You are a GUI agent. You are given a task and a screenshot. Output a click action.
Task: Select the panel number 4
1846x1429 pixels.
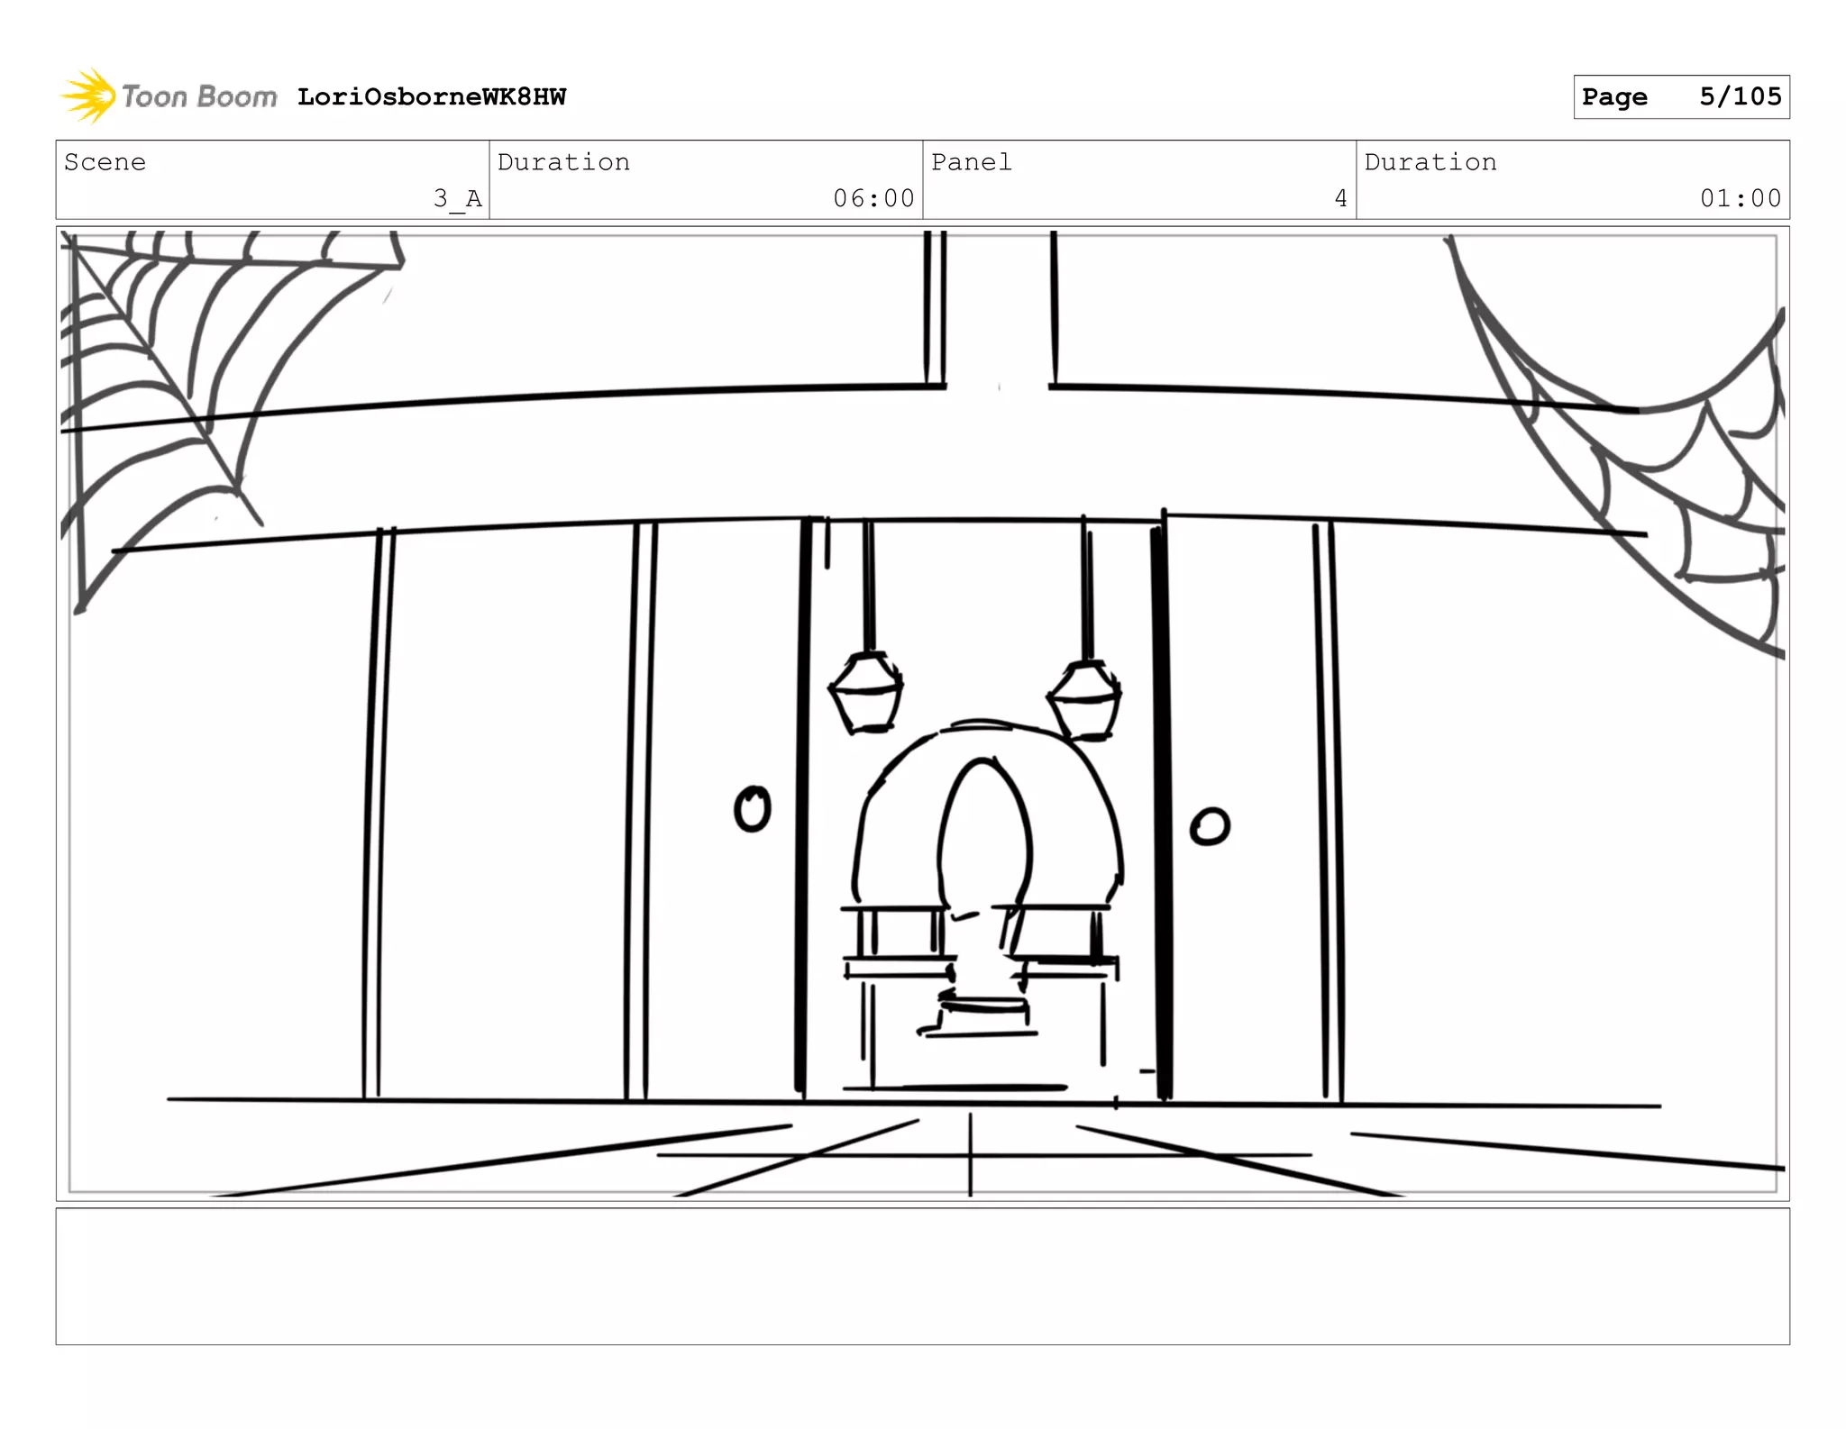[x=1340, y=198]
